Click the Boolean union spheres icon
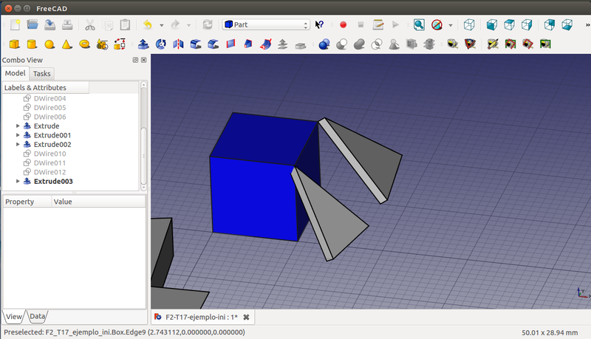 (359, 44)
